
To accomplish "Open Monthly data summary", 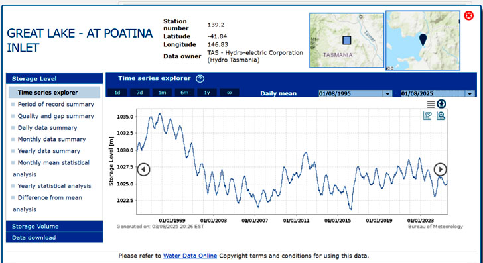I will click(x=52, y=139).
